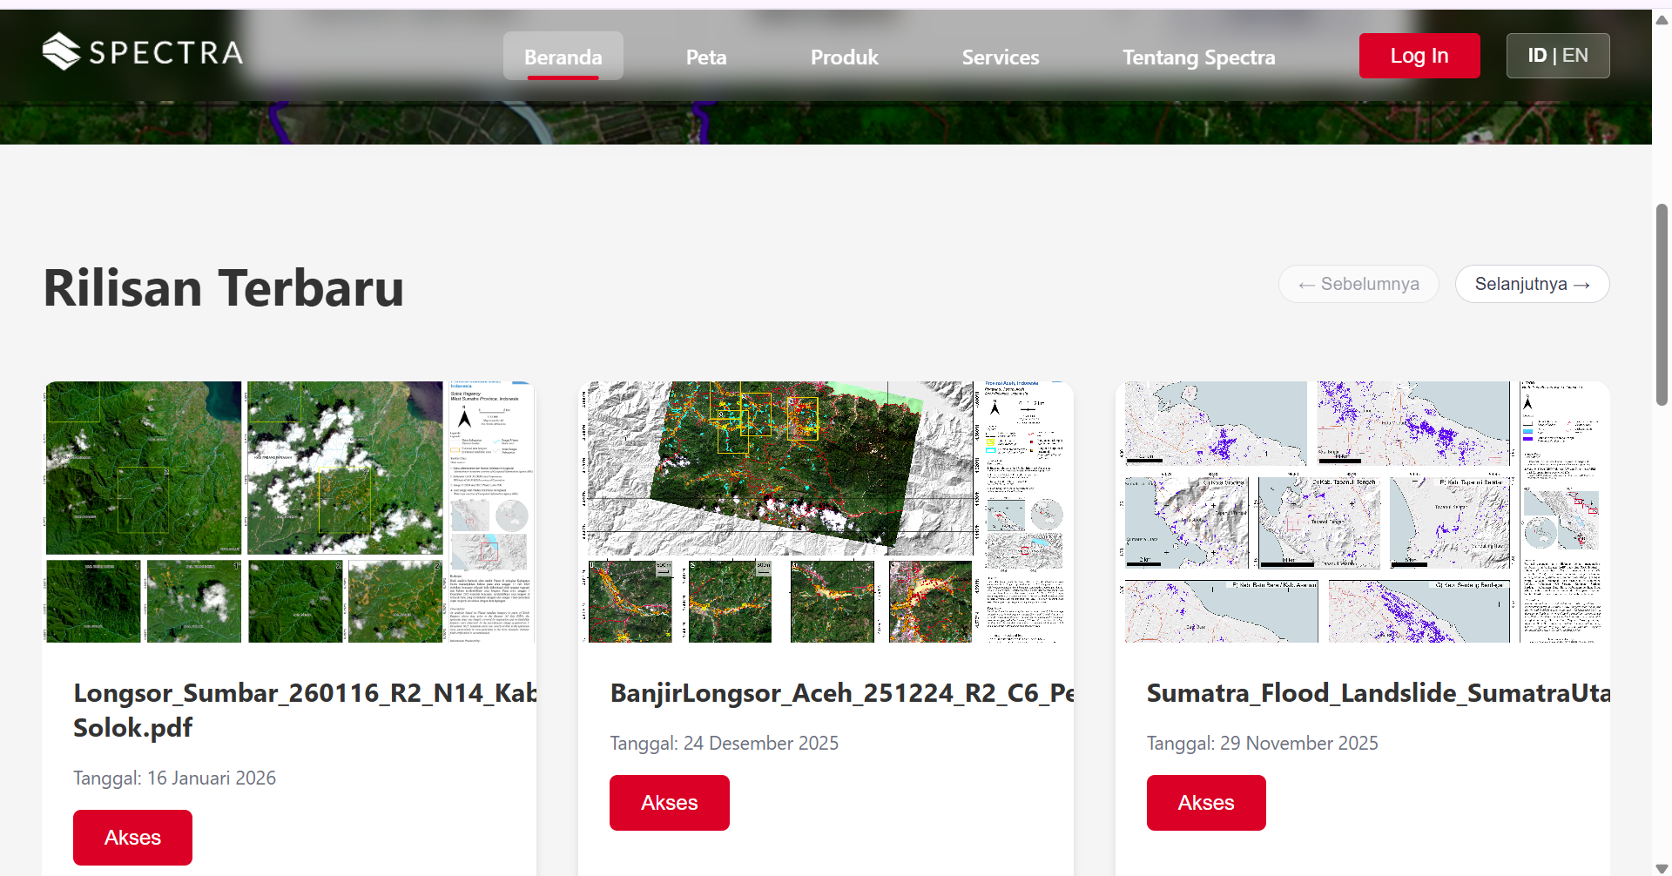Switch language to EN
Screen dimensions: 1672x876
[1575, 56]
